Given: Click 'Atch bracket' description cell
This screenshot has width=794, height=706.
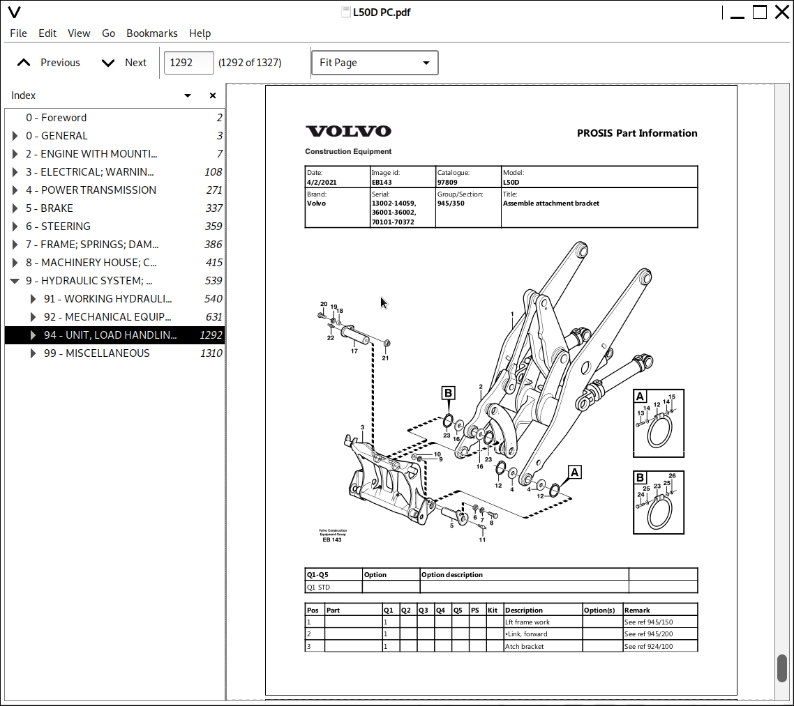Looking at the screenshot, I should (543, 646).
